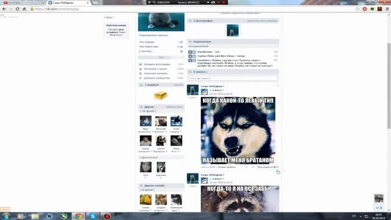Open the first friend thumbnail in Друзья
Image resolution: width=391 pixels, height=220 pixels.
click(145, 121)
